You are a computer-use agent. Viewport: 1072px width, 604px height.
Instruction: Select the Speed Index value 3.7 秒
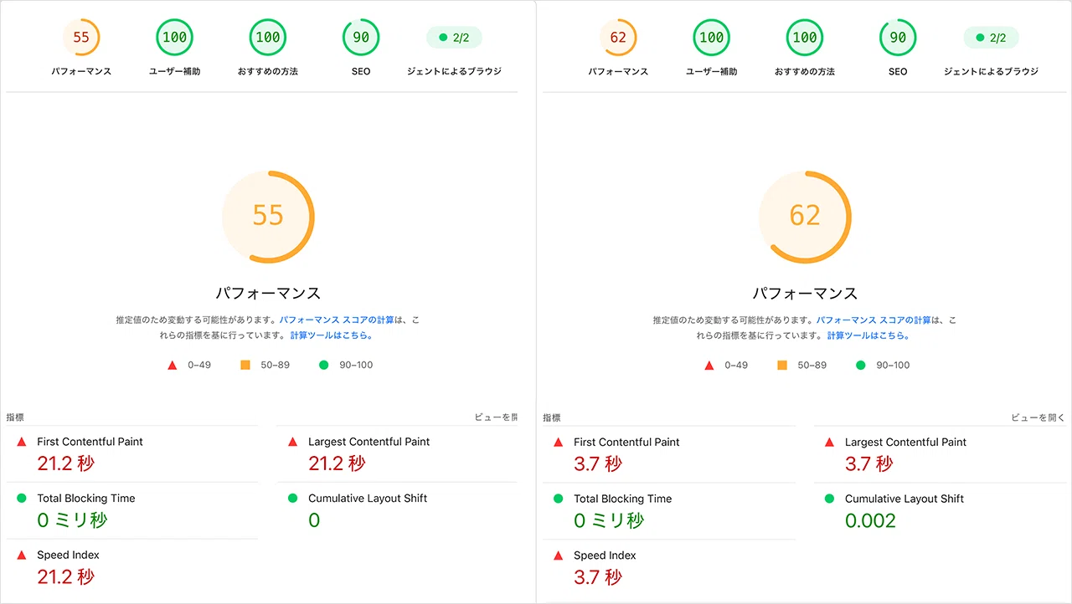598,577
